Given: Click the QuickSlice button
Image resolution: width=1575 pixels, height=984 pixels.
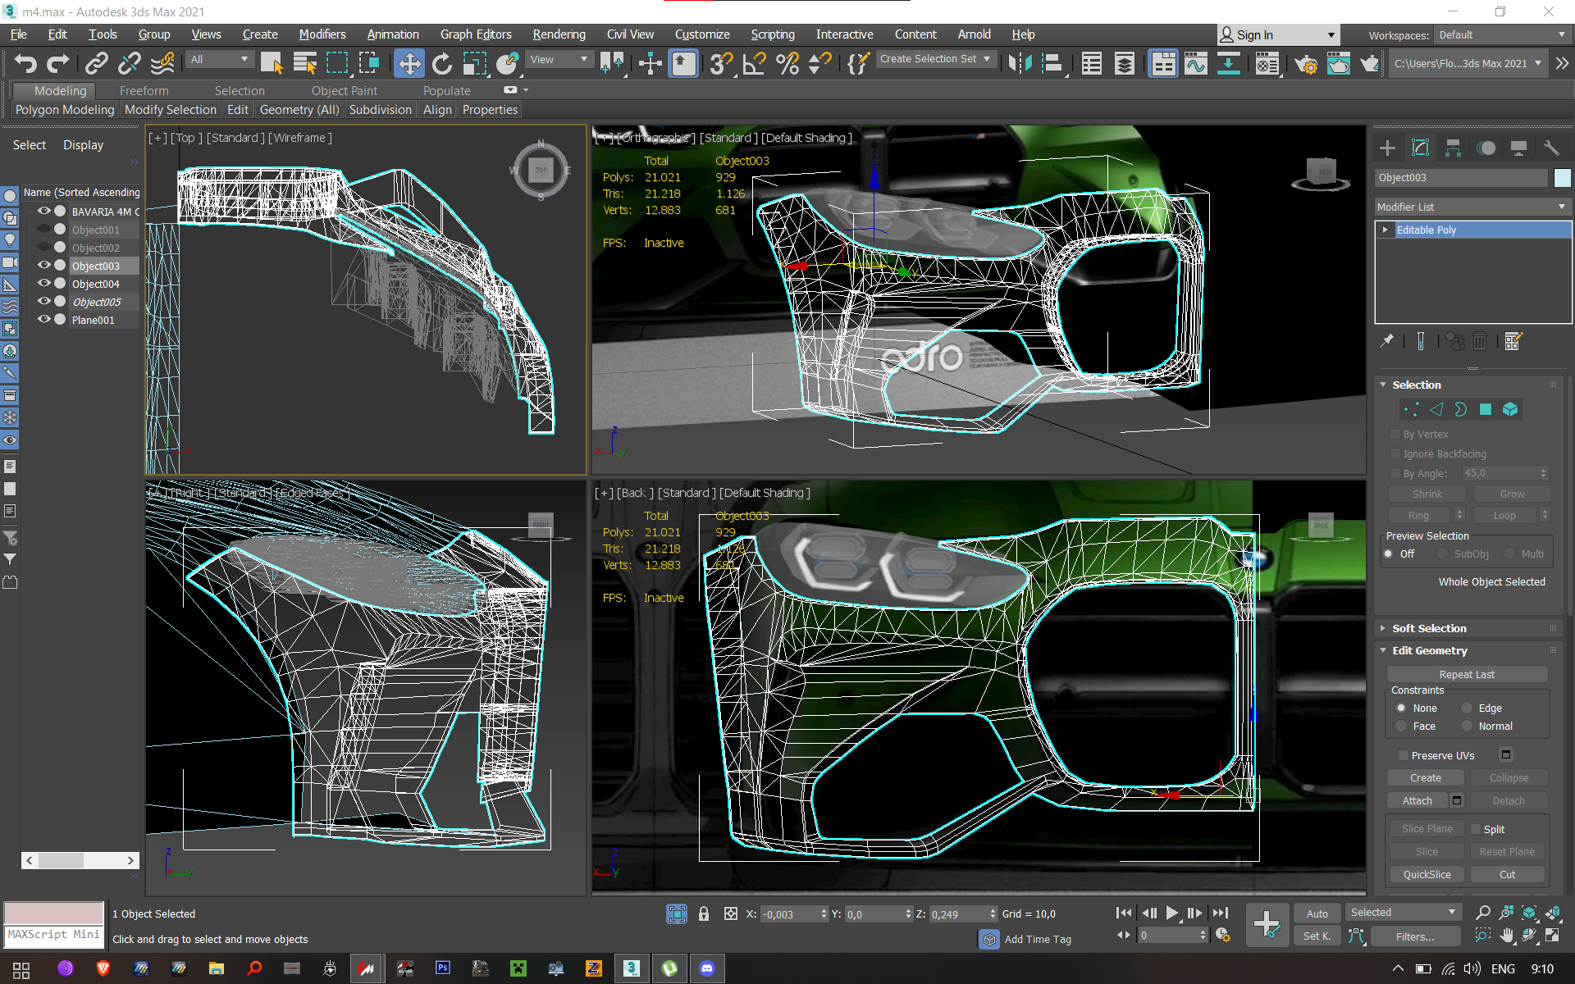Looking at the screenshot, I should pyautogui.click(x=1427, y=874).
